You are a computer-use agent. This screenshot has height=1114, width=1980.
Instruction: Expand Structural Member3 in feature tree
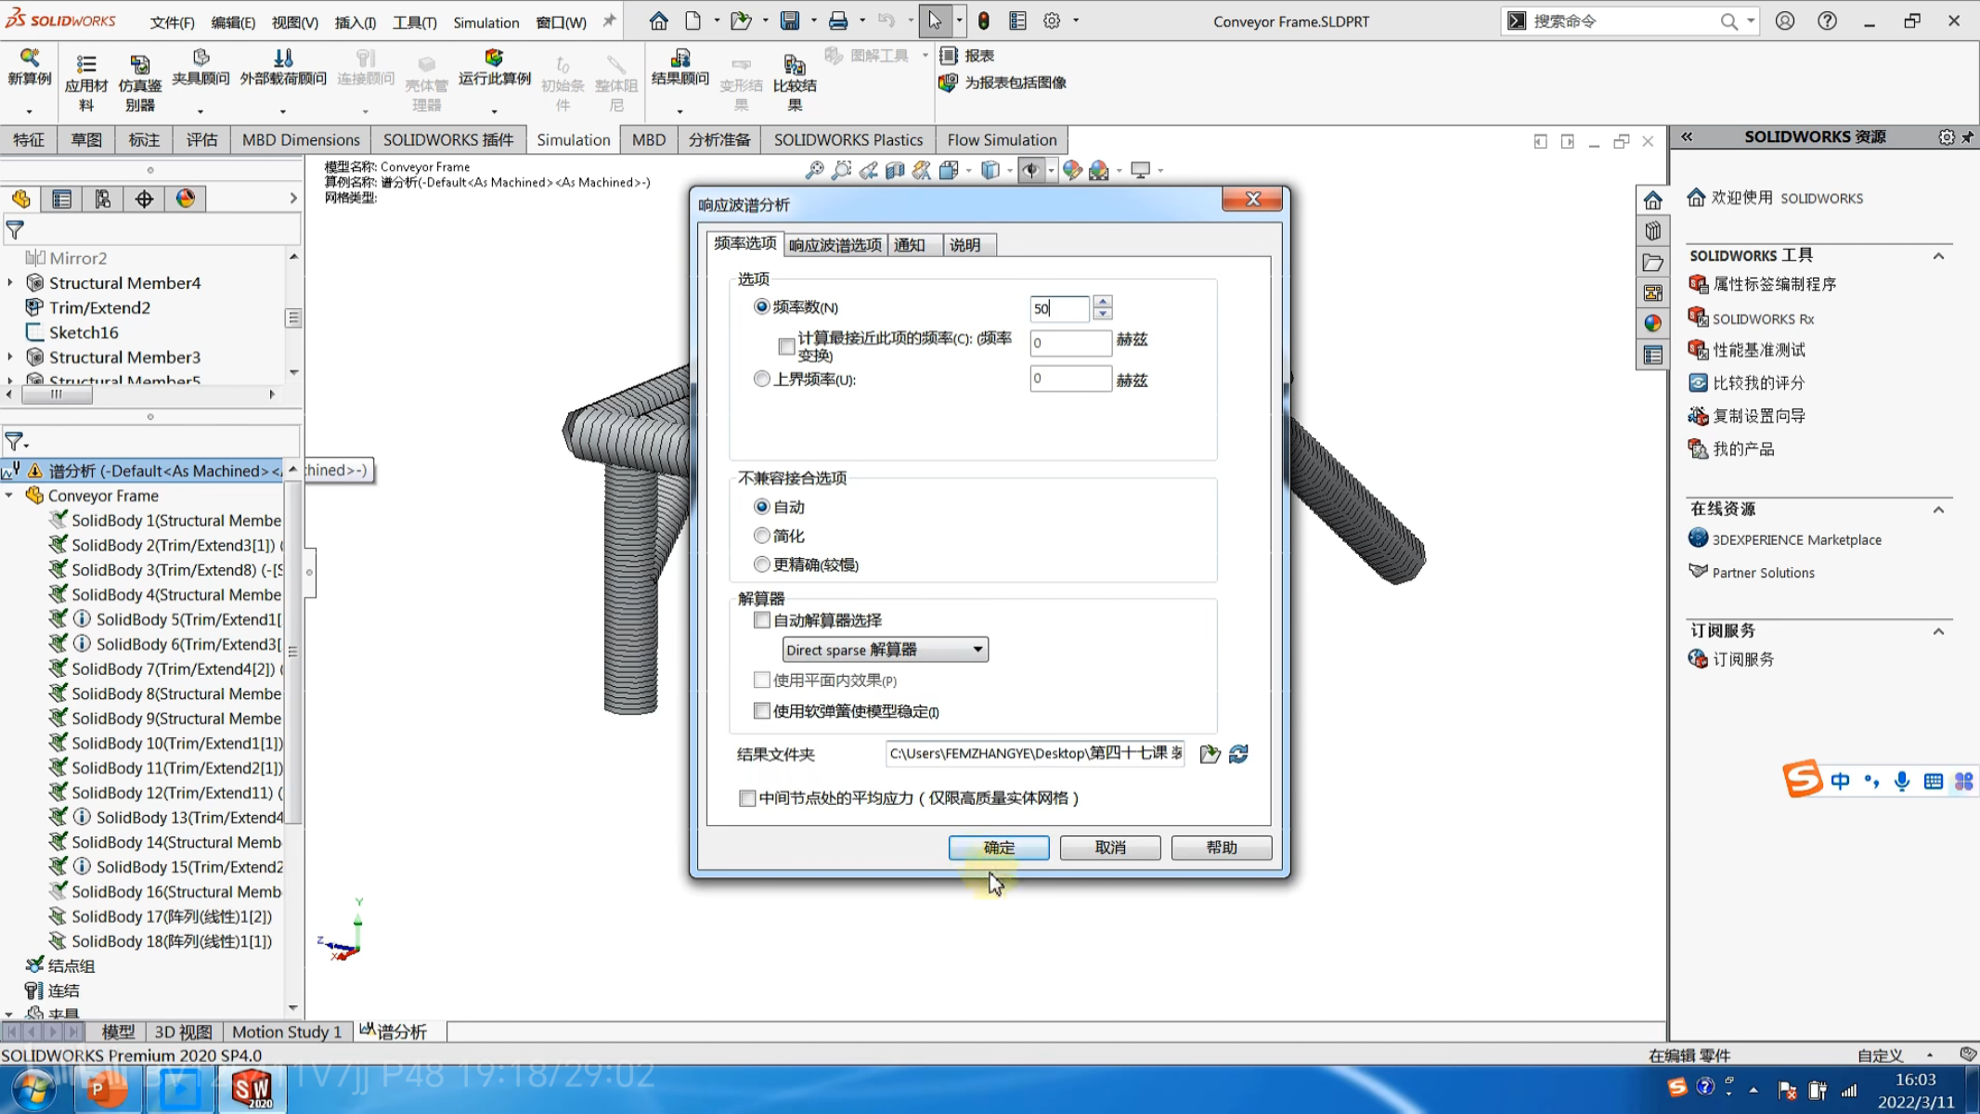click(10, 356)
